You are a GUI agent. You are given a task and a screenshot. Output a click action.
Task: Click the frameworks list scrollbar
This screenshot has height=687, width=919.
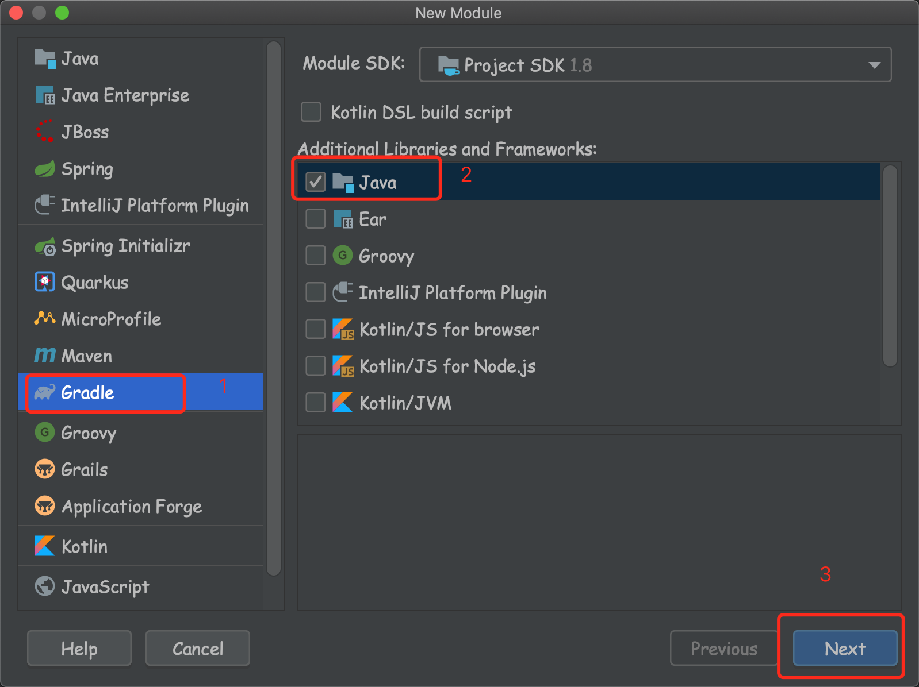pos(890,265)
